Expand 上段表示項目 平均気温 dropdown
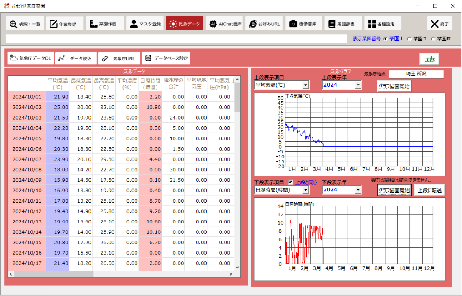The height and width of the screenshot is (296, 462). pos(305,85)
